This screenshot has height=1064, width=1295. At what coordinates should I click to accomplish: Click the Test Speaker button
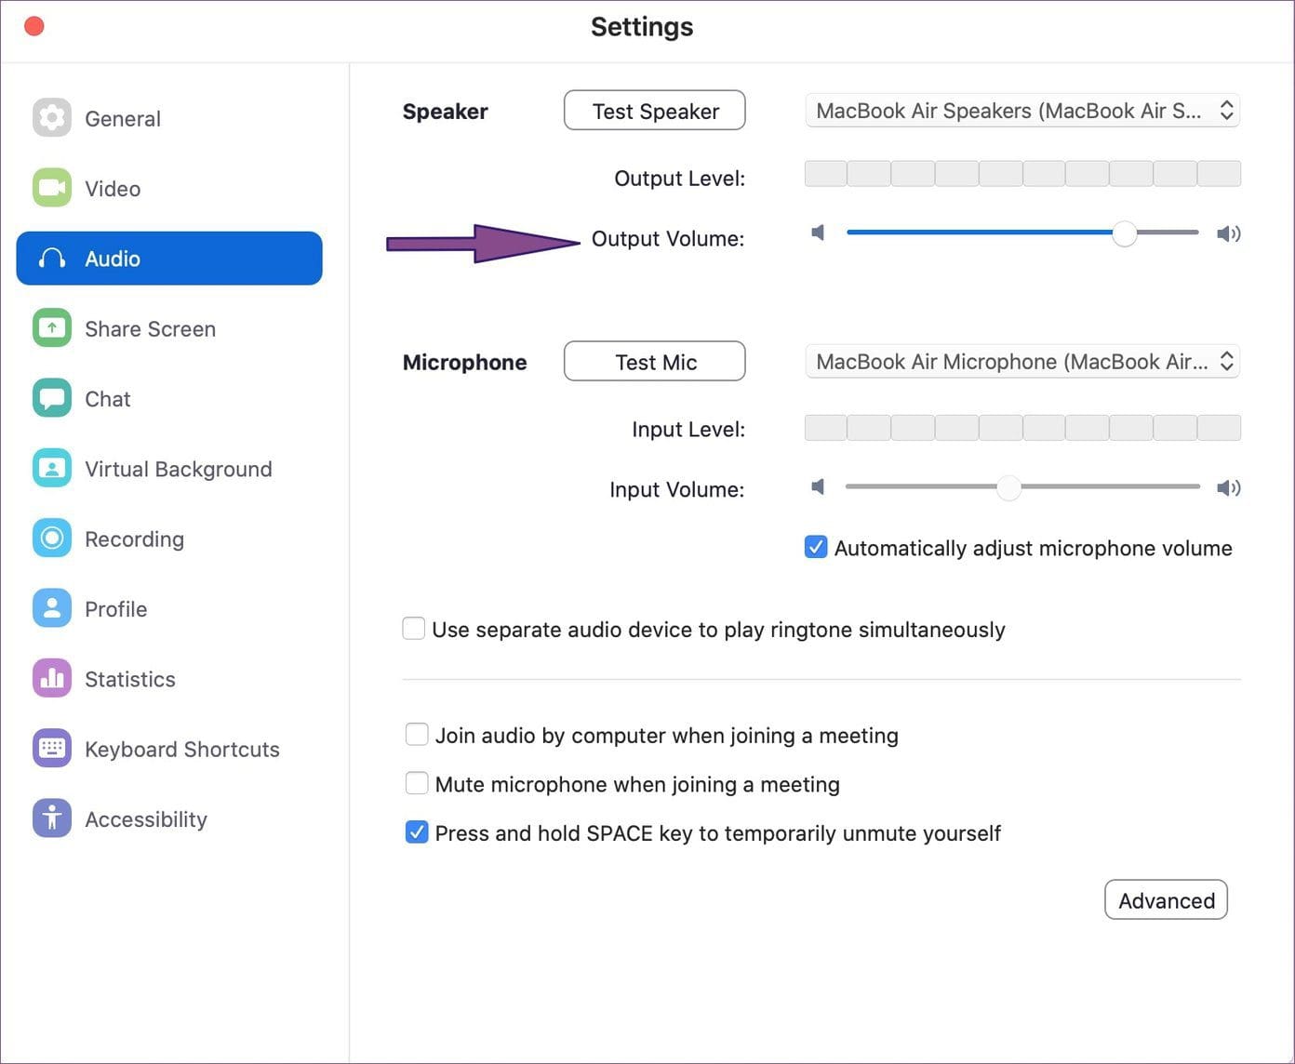pos(655,111)
